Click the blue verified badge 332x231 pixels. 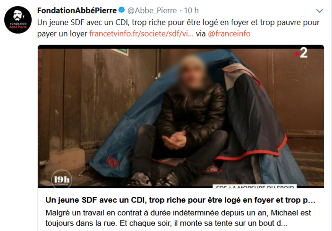121,11
